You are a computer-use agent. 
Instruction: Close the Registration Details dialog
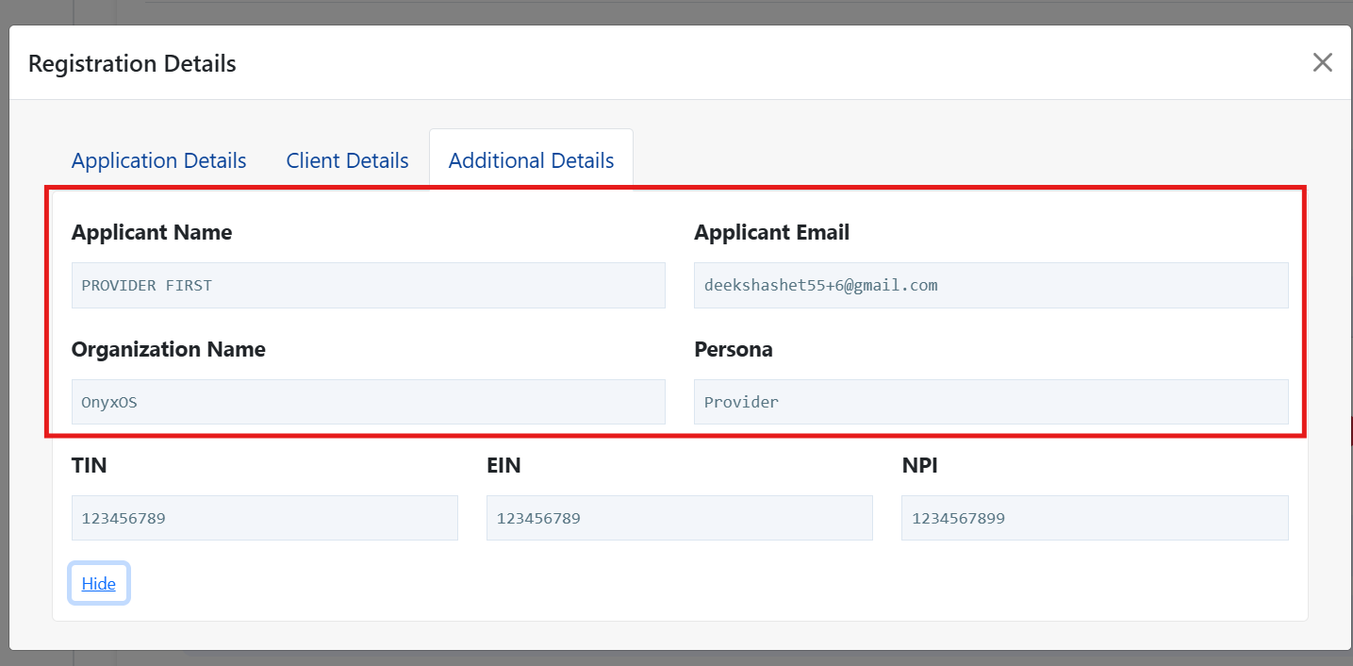pos(1323,63)
